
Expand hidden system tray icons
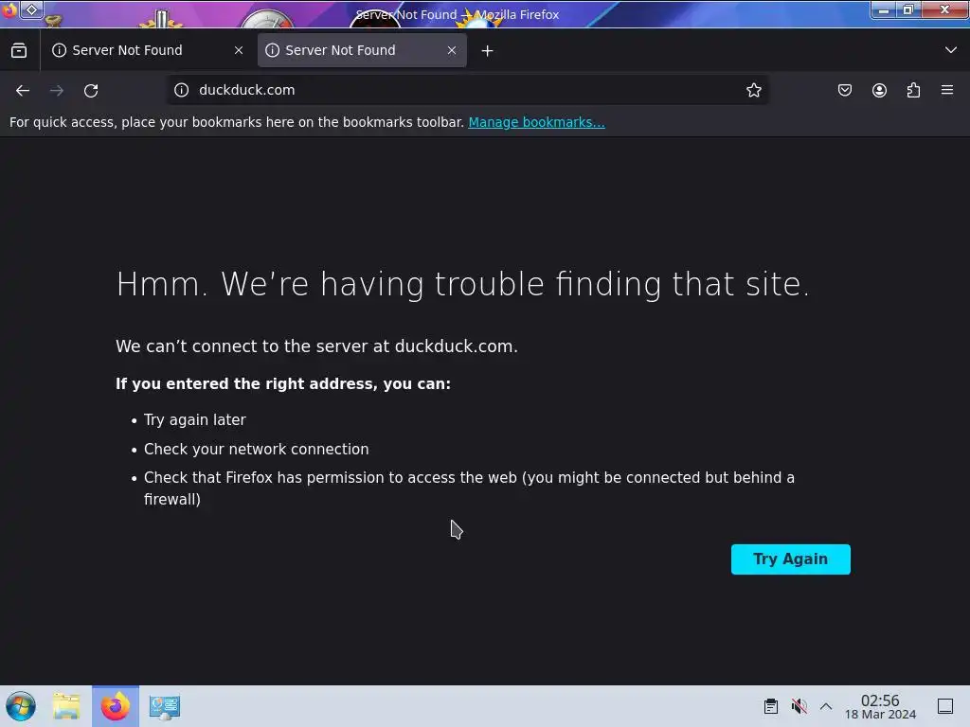click(x=826, y=706)
